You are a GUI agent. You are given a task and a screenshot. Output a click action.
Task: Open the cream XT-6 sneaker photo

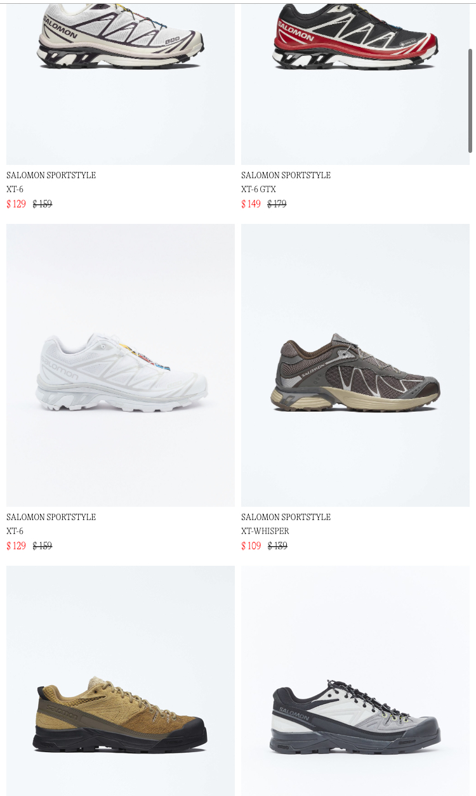coord(121,83)
